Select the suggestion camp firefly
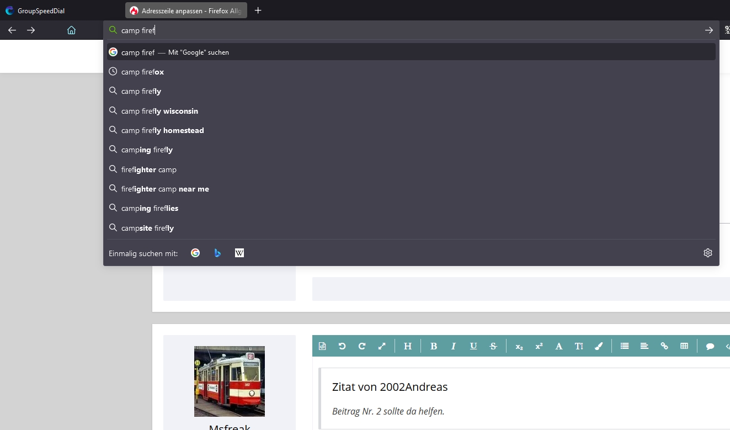This screenshot has width=730, height=430. click(x=411, y=91)
